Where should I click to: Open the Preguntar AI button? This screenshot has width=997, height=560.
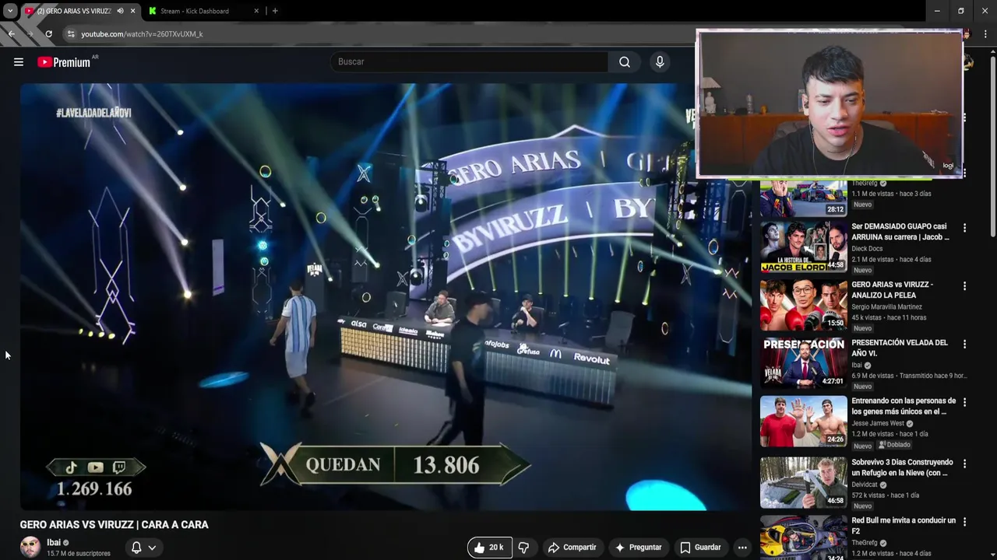coord(638,548)
